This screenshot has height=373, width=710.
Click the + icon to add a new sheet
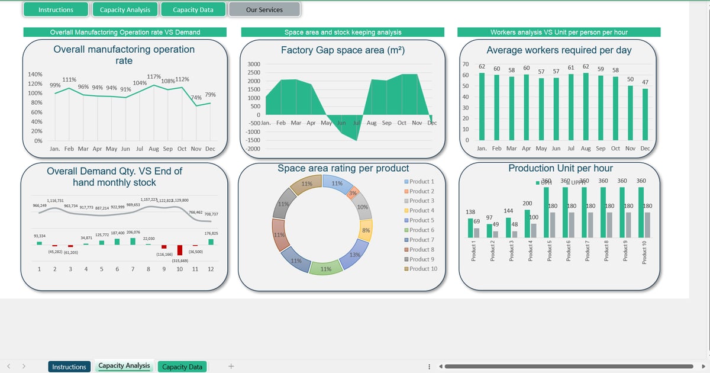click(231, 366)
